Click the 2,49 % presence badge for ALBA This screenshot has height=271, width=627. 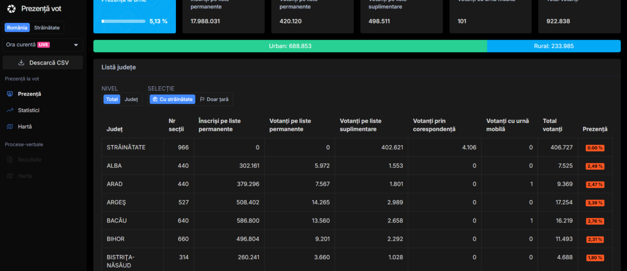(x=595, y=166)
